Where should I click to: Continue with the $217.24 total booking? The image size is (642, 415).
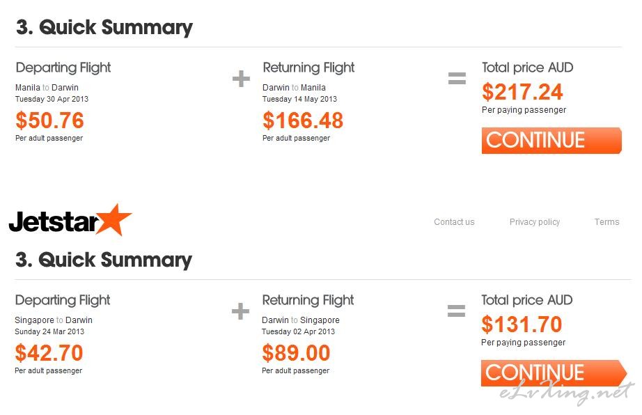(551, 141)
